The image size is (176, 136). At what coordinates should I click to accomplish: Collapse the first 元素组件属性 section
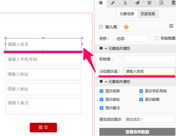(106, 49)
